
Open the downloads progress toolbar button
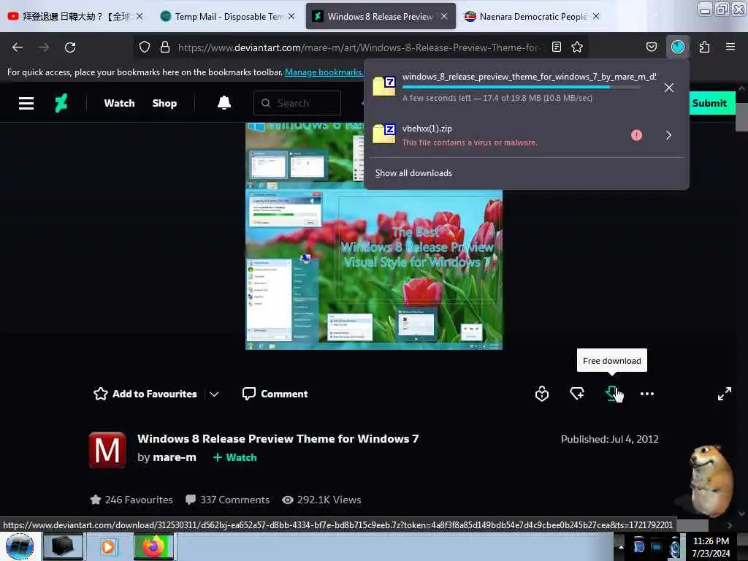(x=678, y=47)
